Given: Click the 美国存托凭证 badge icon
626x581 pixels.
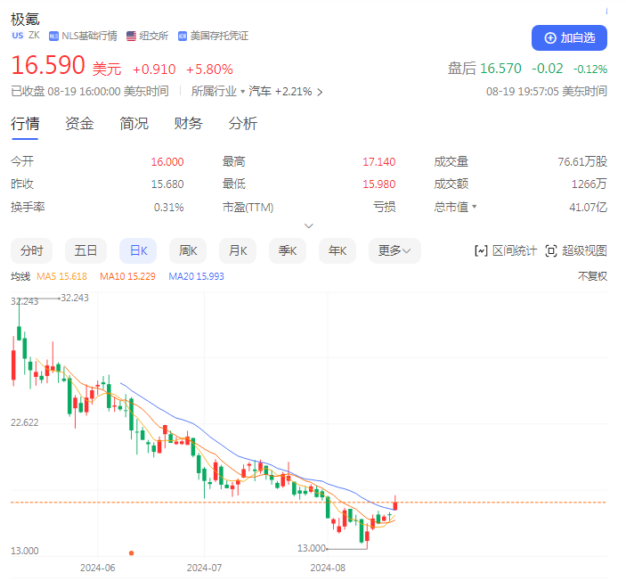Looking at the screenshot, I should coord(183,37).
